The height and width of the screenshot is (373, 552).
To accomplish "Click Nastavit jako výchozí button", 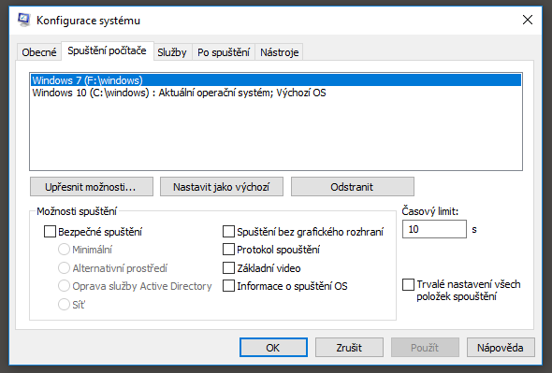I will pos(222,187).
